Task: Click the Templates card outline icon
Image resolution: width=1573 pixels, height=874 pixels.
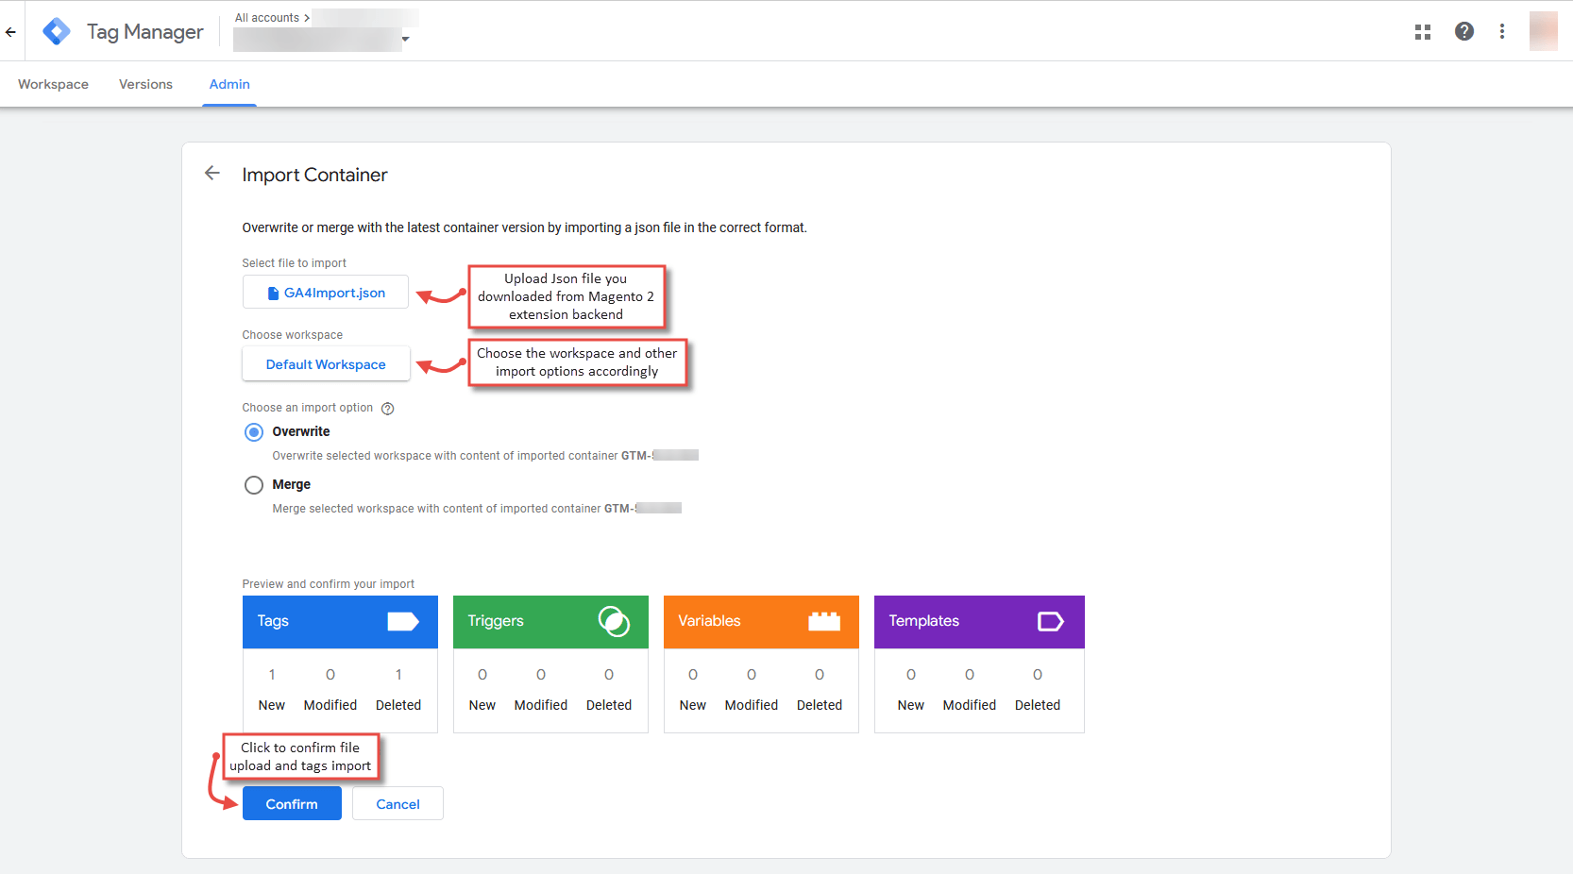Action: (x=1051, y=621)
